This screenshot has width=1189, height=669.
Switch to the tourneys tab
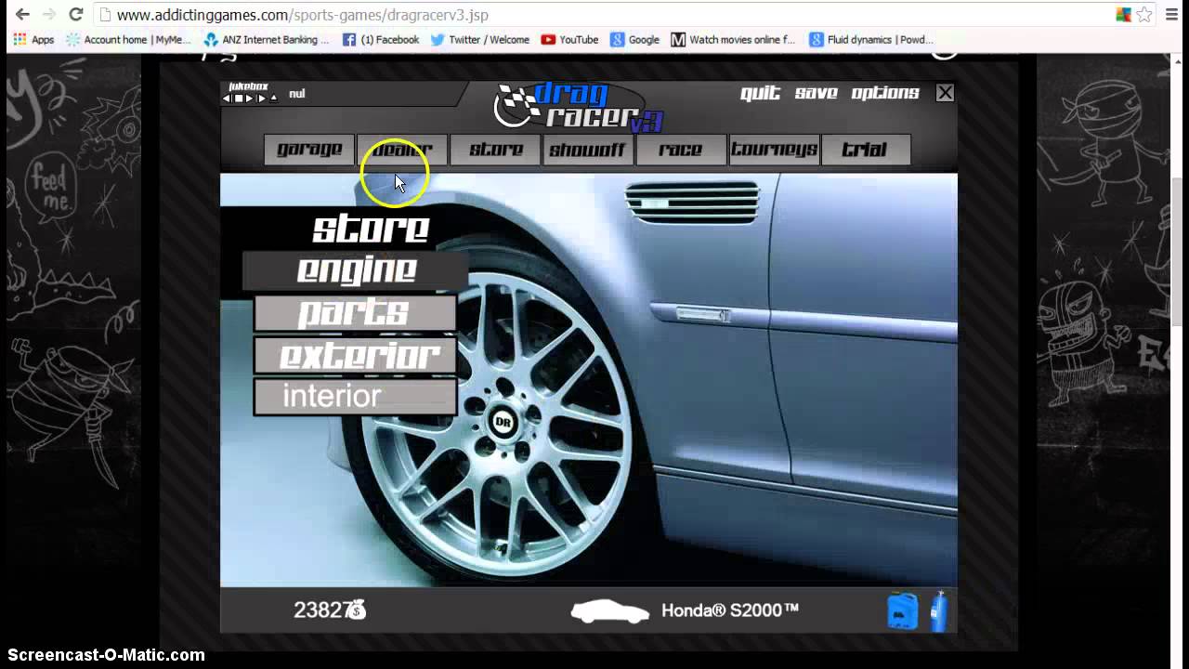pos(774,150)
